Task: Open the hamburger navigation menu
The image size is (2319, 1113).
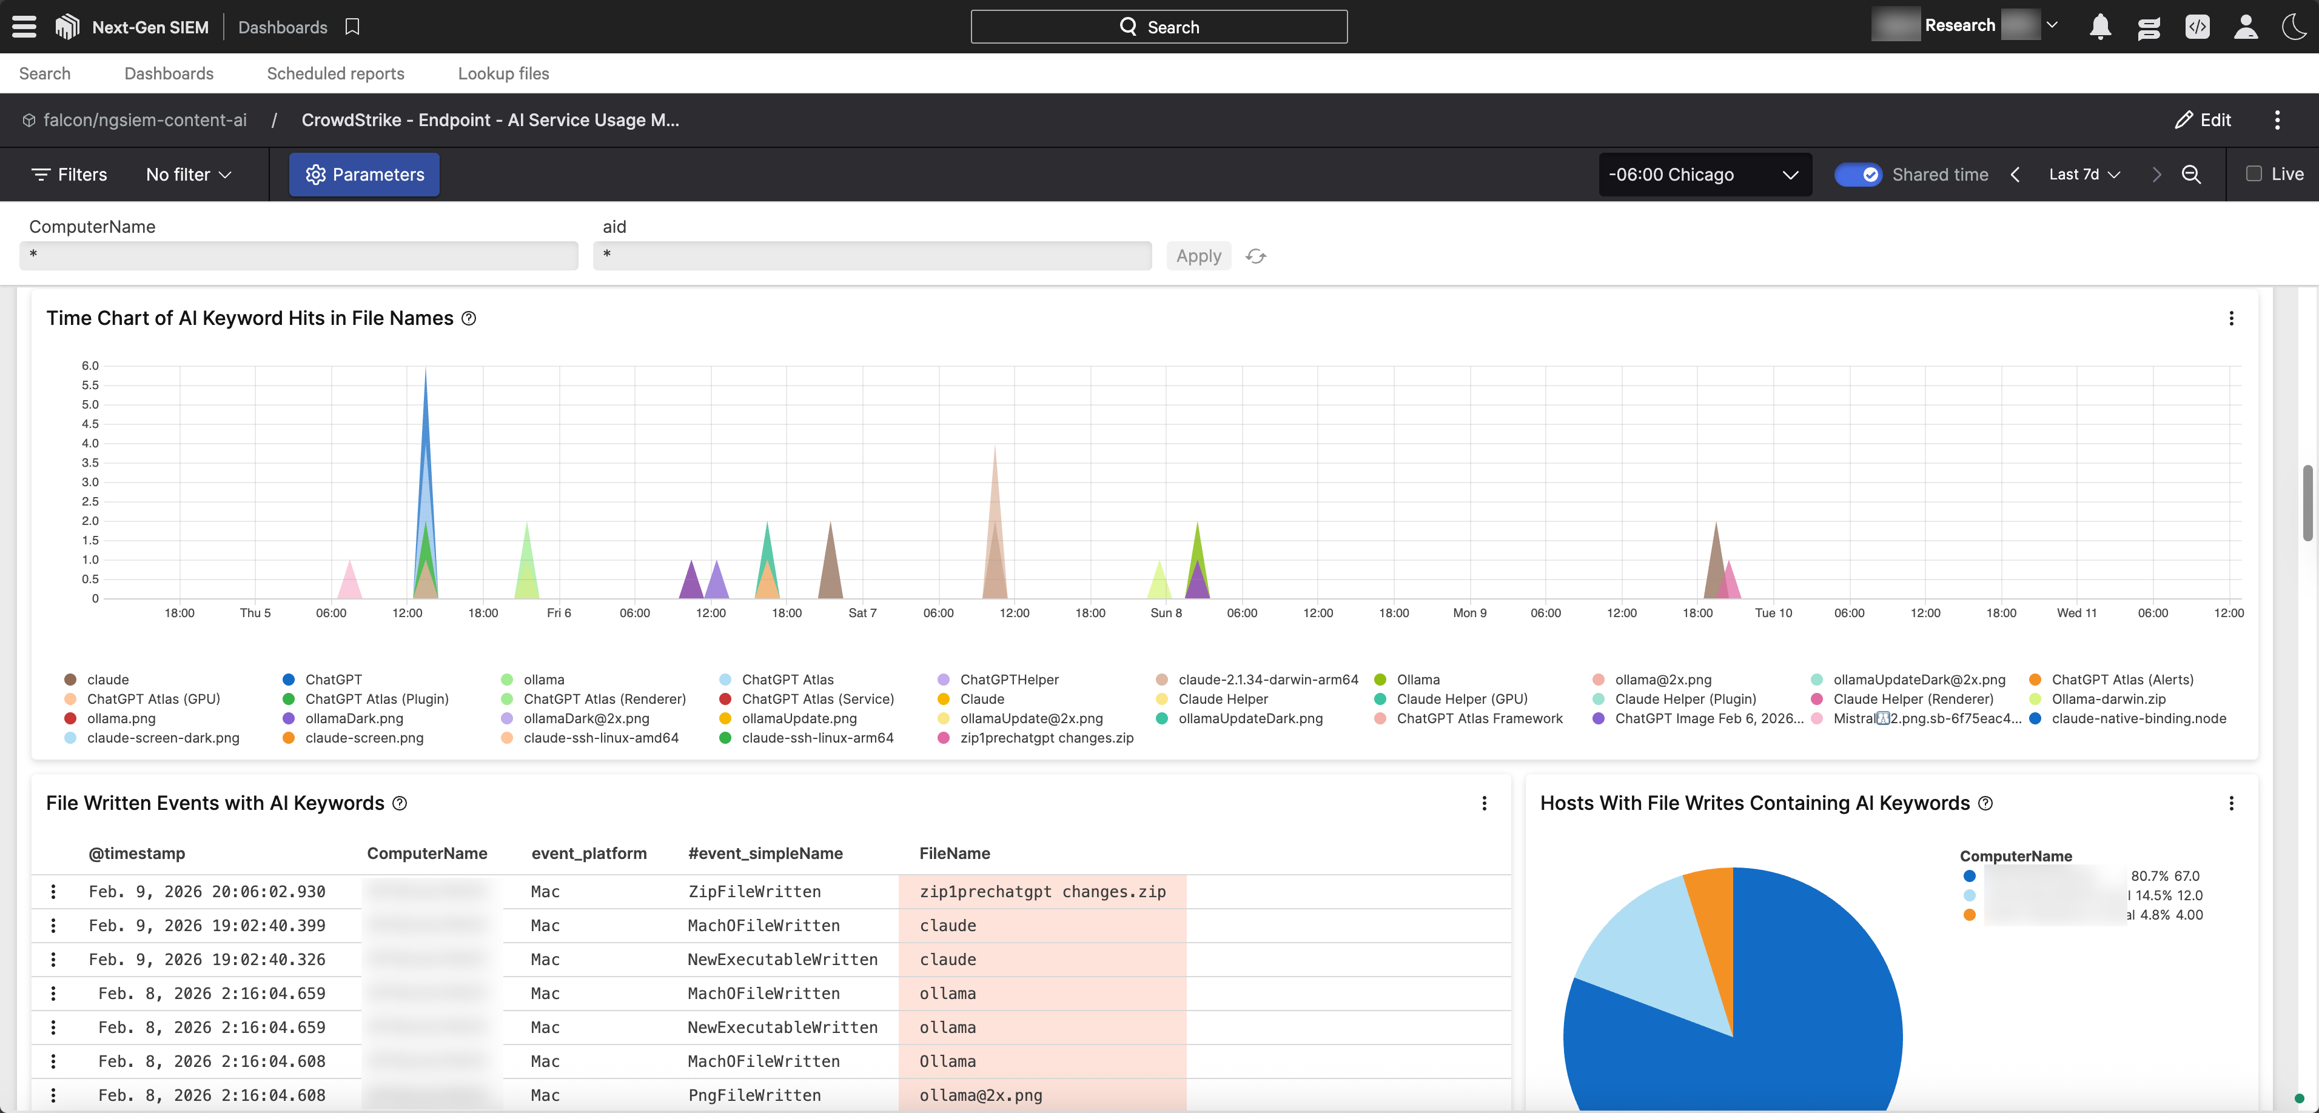Action: coord(24,26)
